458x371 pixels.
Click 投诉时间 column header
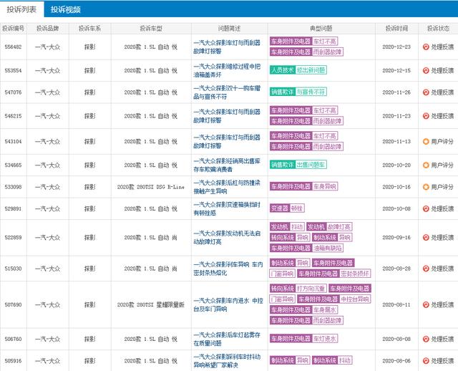396,29
